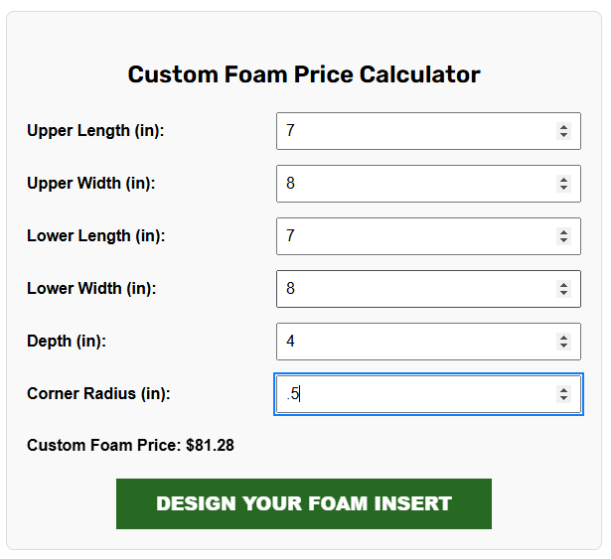Decrease Corner Radius with down arrow

(x=563, y=398)
